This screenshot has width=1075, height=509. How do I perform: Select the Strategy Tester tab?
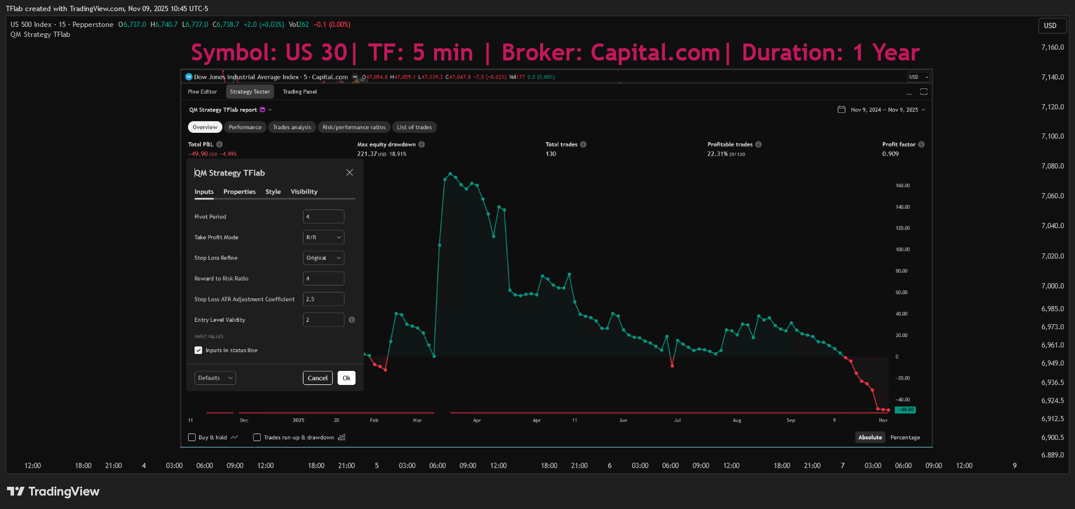(250, 92)
